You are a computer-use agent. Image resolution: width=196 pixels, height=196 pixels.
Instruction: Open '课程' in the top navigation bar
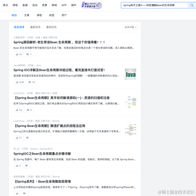pyautogui.click(x=15, y=5)
